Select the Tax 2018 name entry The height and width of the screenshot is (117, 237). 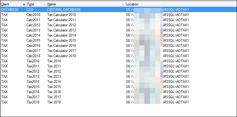click(54, 102)
